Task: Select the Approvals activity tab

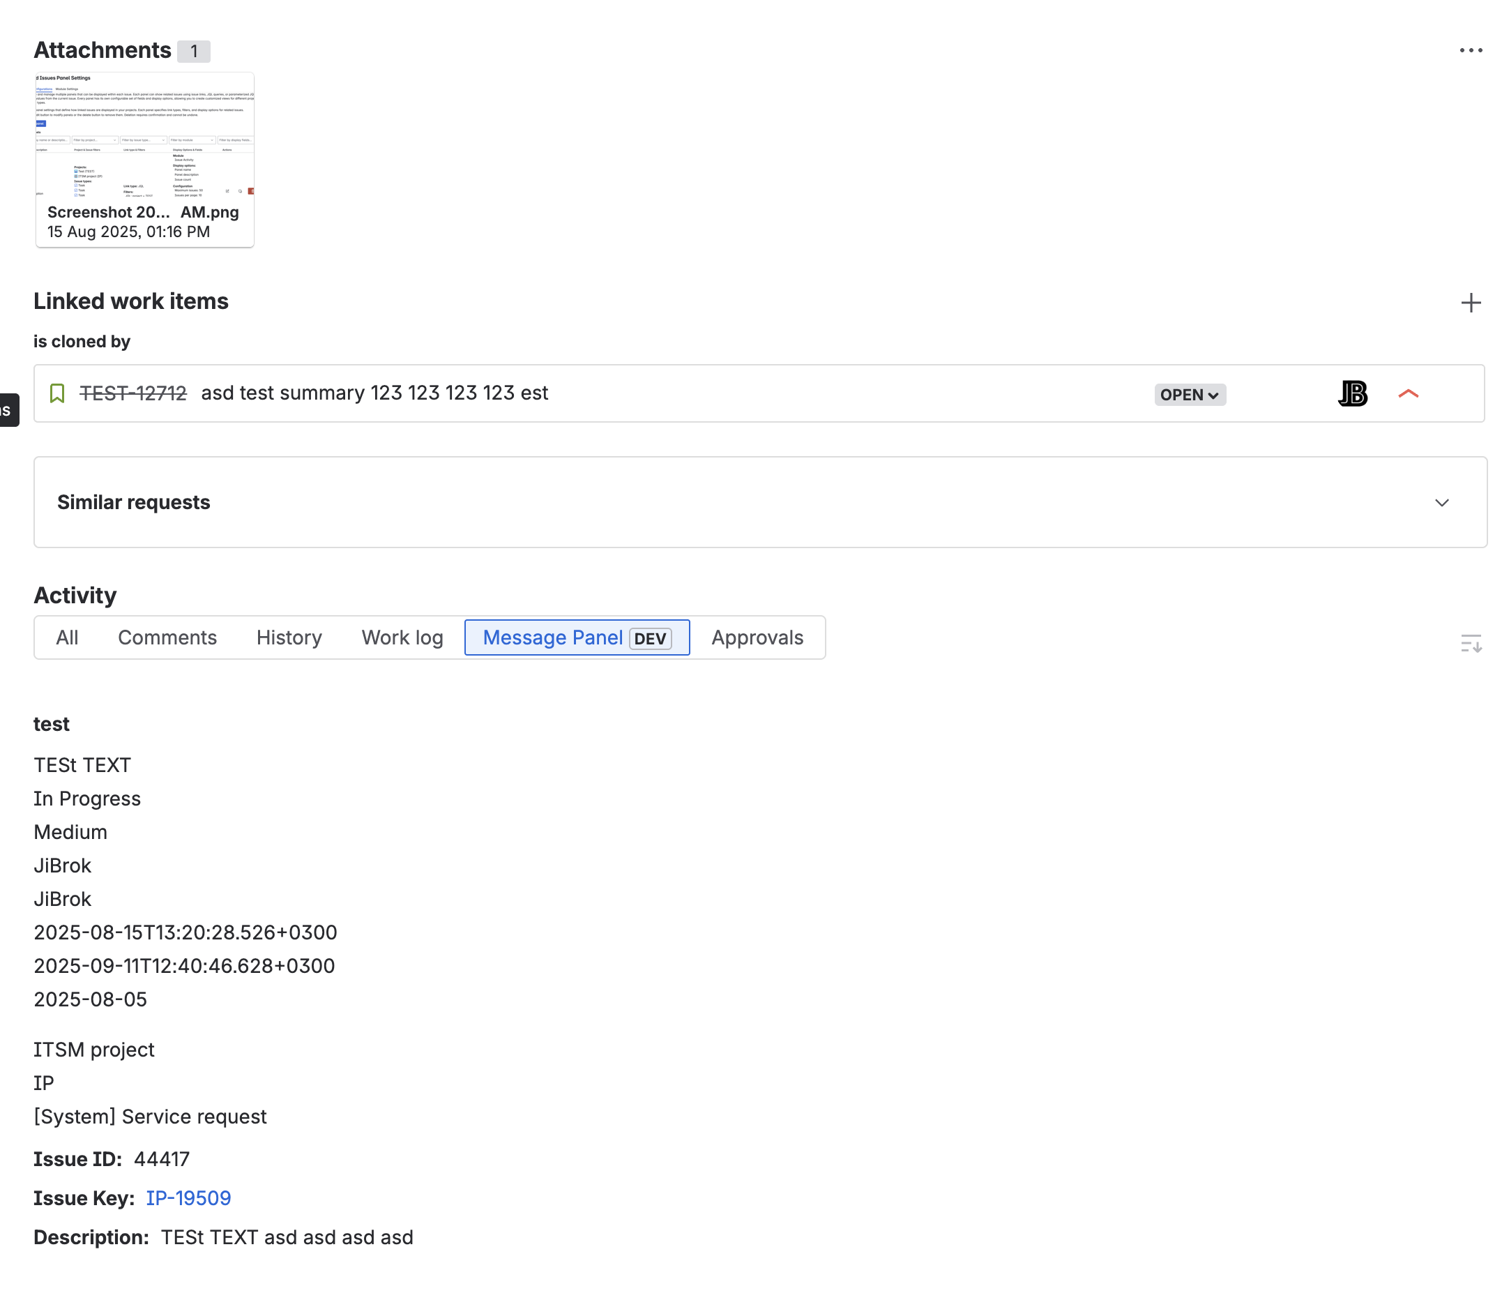Action: [757, 637]
